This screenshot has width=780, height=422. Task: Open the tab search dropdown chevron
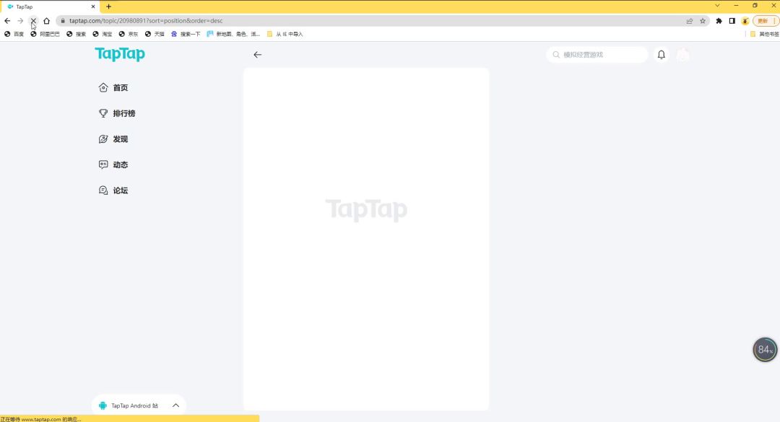point(717,6)
